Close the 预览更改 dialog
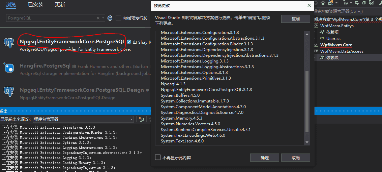Screen dimensions: 382x172 click(x=309, y=6)
